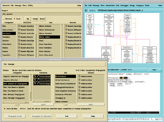The height and width of the screenshot is (122, 164).
Task: Select the Browse radio button
Action: point(7,19)
